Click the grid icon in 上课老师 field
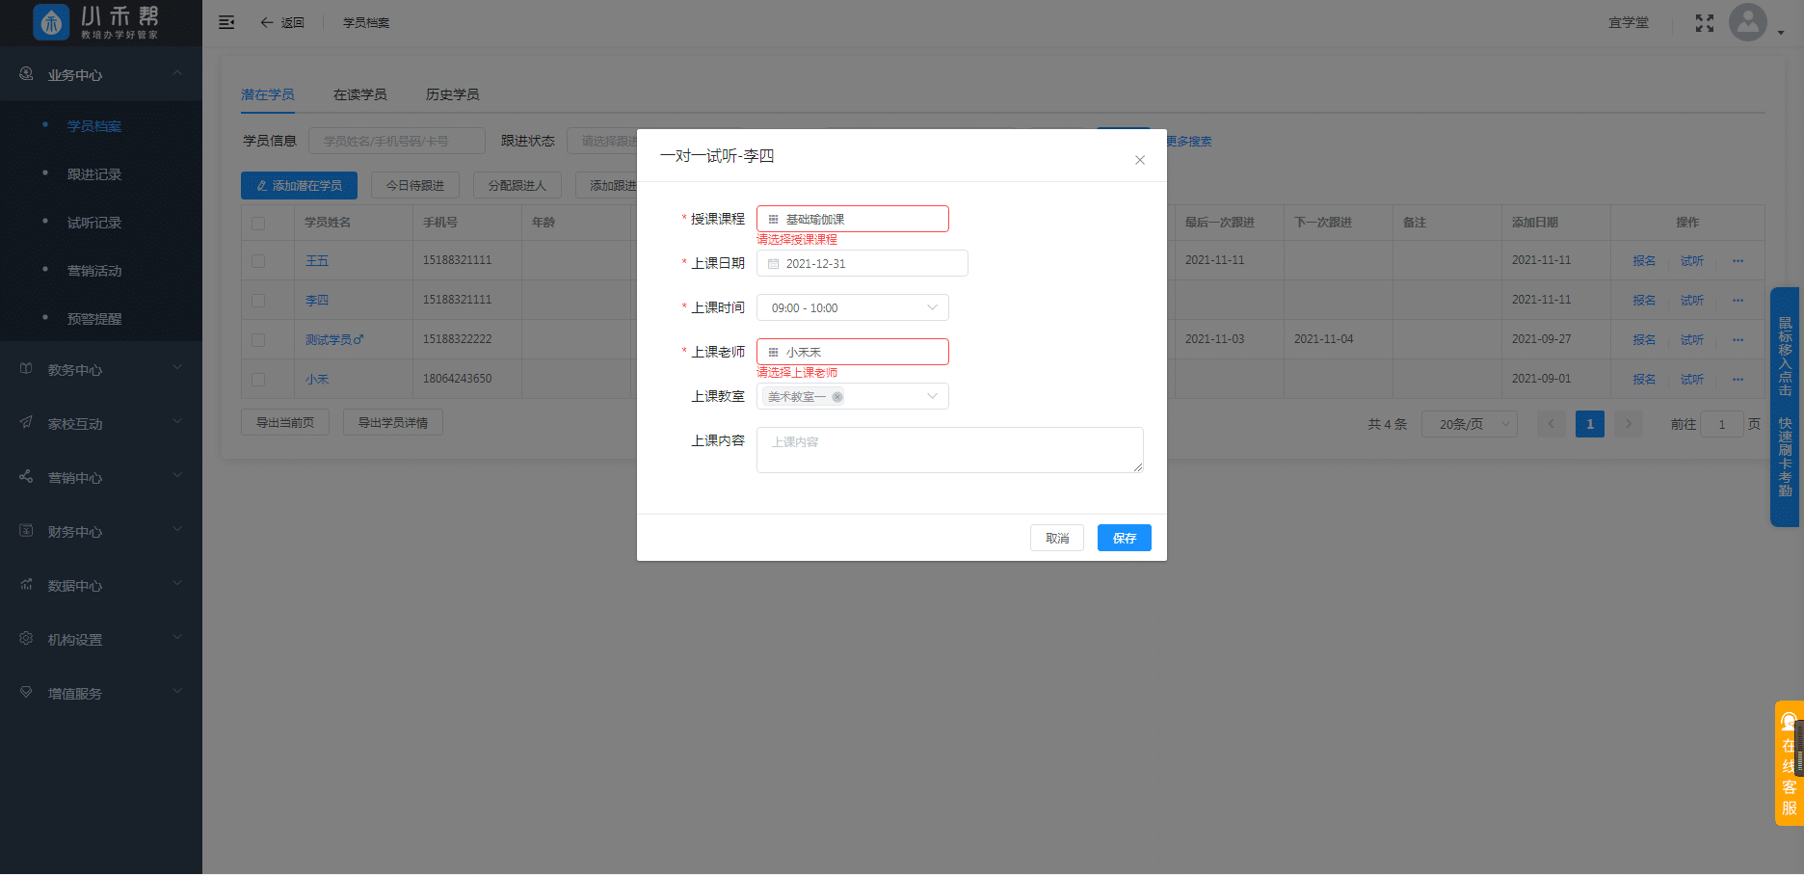The image size is (1804, 875). pos(773,353)
